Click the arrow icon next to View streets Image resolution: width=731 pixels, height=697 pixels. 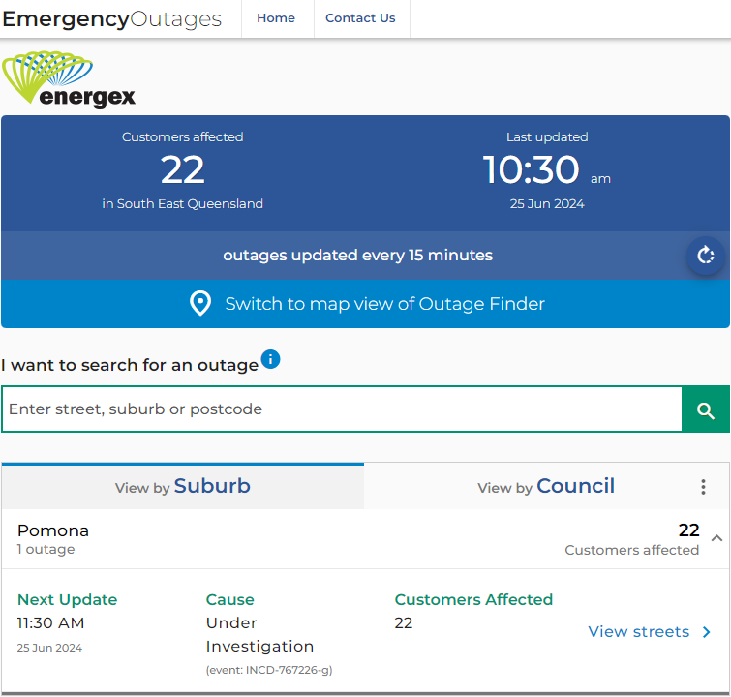point(707,632)
